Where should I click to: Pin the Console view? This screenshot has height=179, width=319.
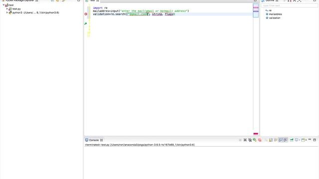pos(292,140)
